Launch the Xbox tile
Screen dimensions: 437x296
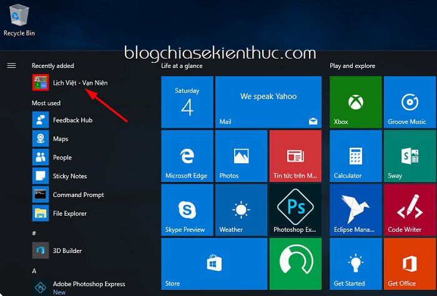pos(356,102)
